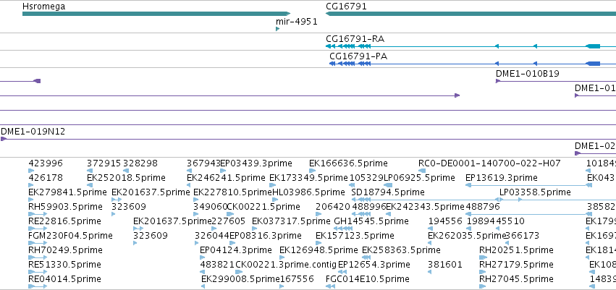Select CK00221.5prime EST label

click(263, 206)
